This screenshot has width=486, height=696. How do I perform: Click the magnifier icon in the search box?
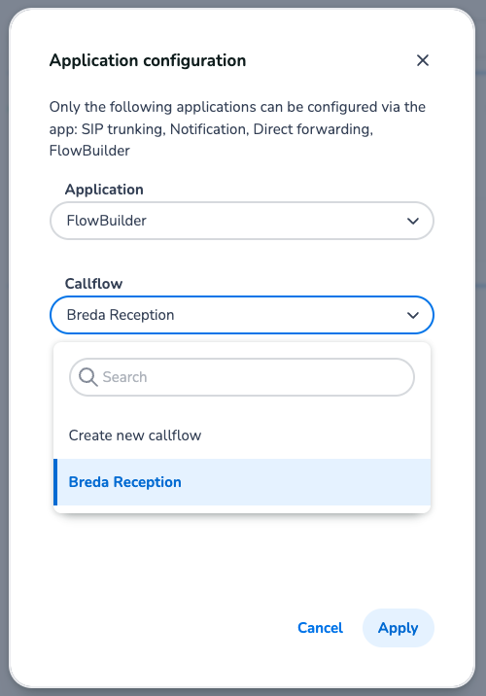[x=87, y=377]
